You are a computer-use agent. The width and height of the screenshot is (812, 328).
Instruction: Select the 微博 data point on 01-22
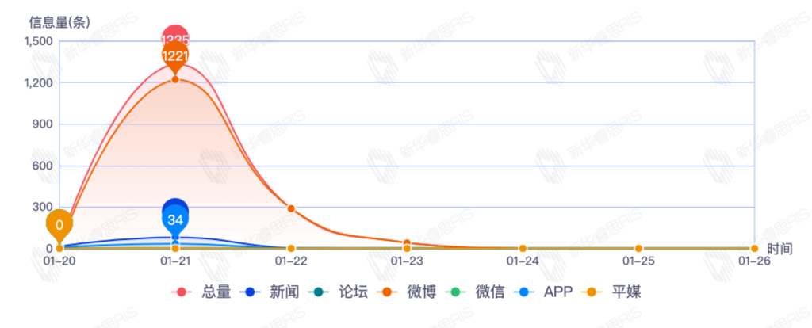(x=291, y=208)
